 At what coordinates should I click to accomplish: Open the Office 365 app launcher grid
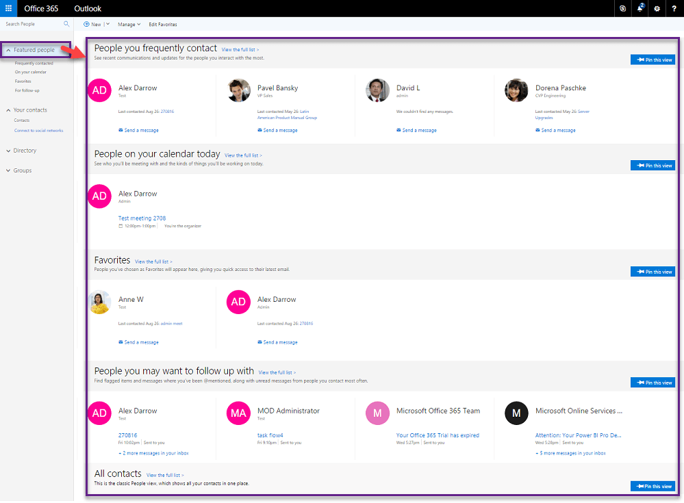(x=8, y=8)
